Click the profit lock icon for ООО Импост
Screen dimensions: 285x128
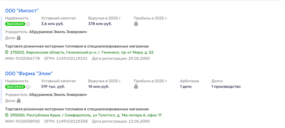point(136,24)
